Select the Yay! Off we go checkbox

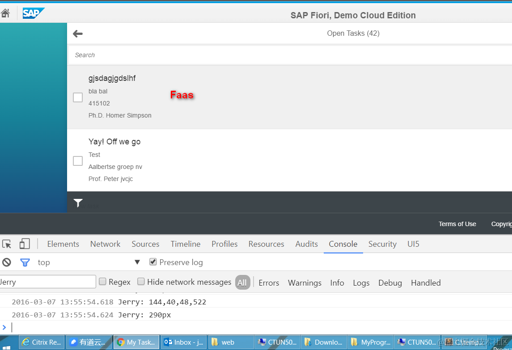click(x=78, y=160)
